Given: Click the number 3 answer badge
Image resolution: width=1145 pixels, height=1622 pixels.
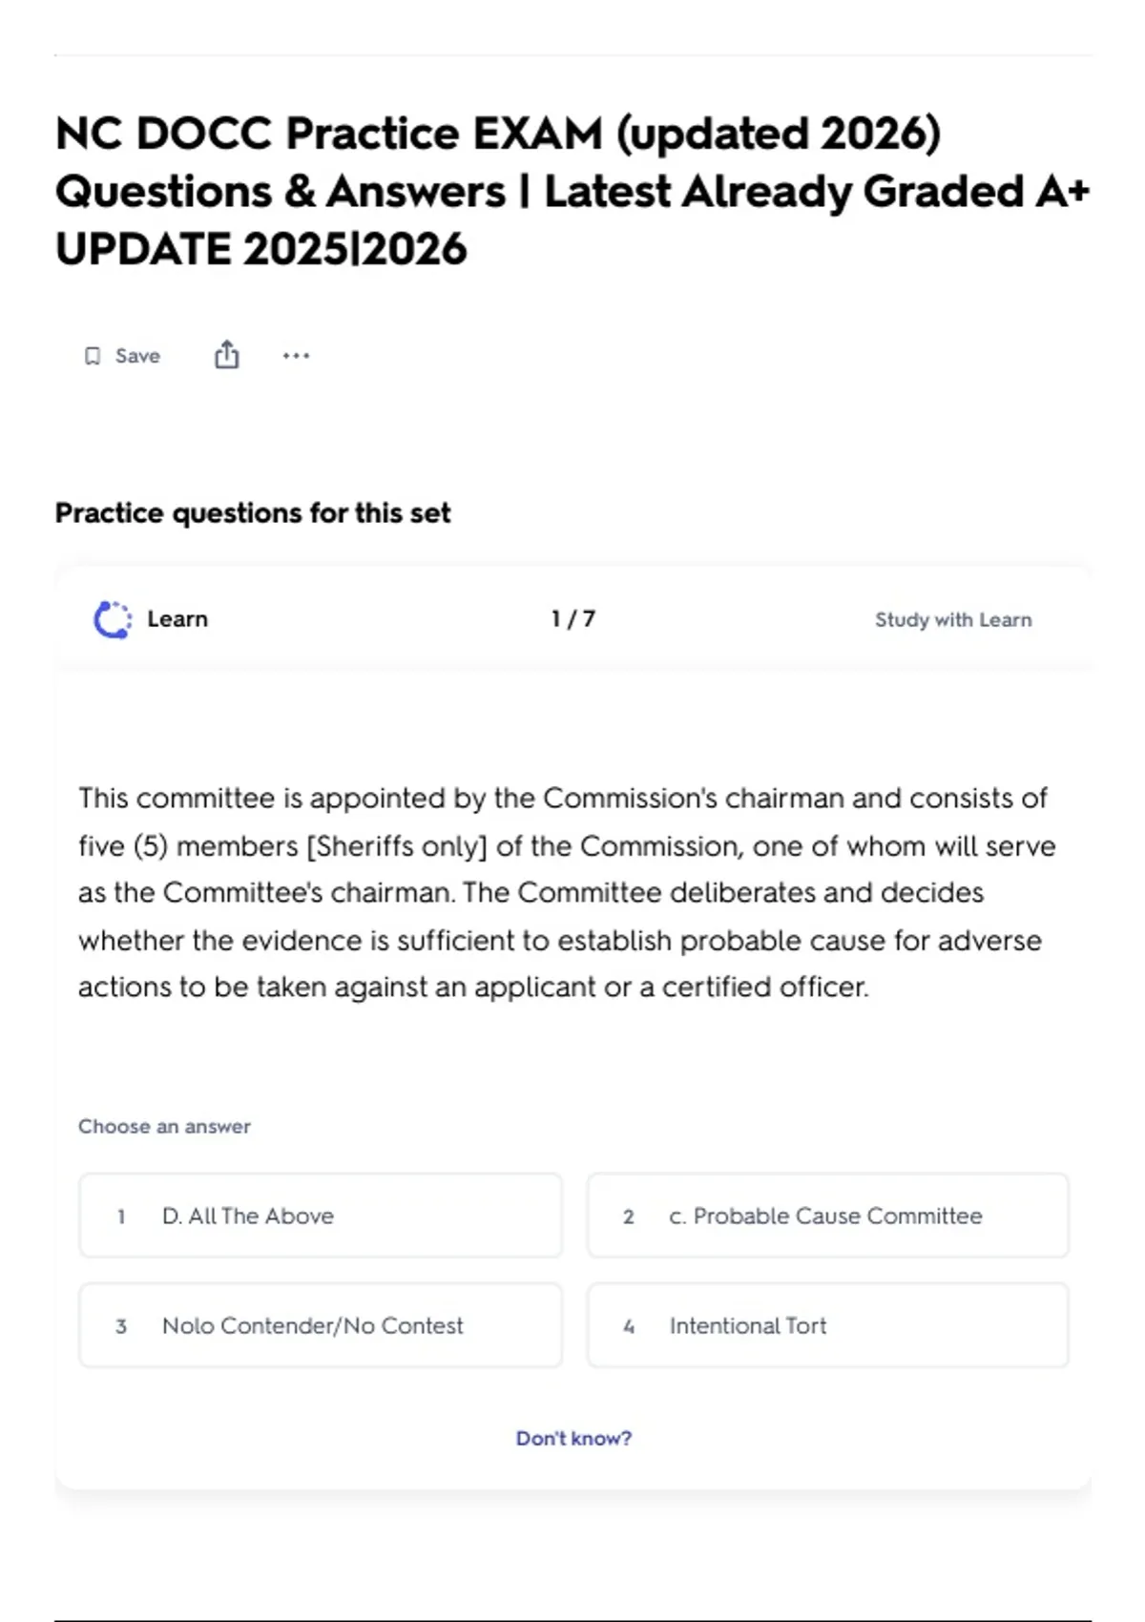Looking at the screenshot, I should [121, 1326].
